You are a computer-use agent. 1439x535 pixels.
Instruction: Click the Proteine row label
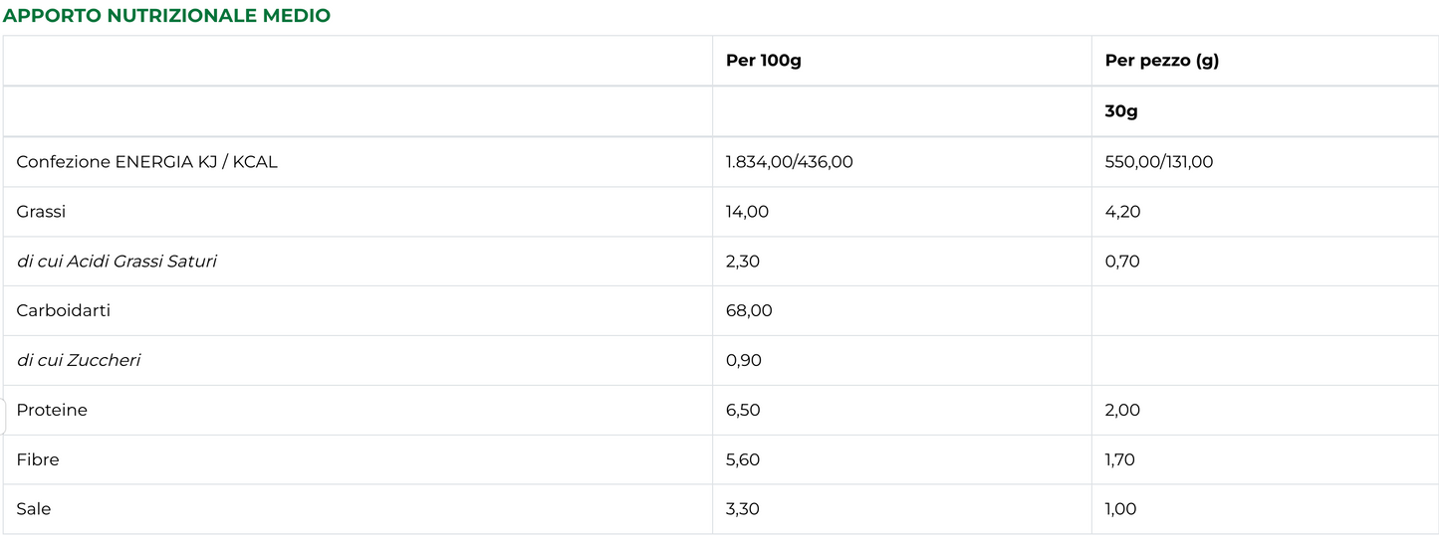click(x=52, y=410)
